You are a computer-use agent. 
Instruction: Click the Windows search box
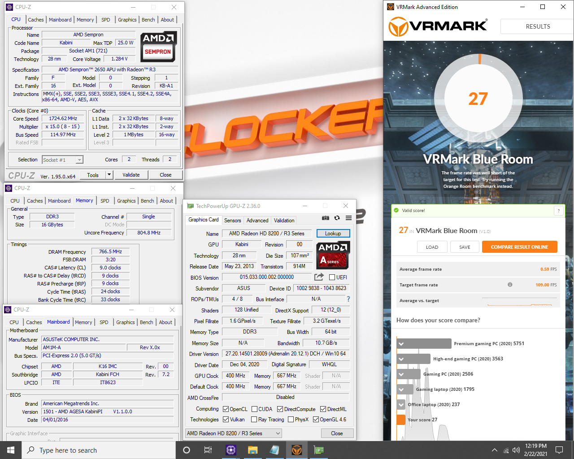pyautogui.click(x=99, y=450)
